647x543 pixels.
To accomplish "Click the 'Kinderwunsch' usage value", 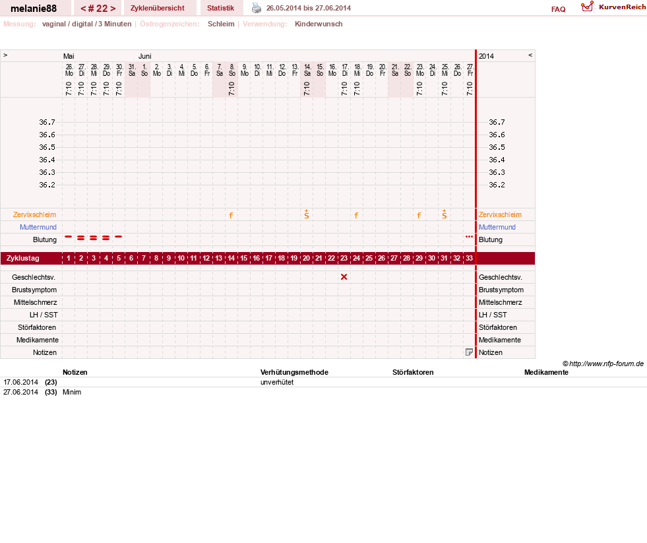I will click(319, 24).
